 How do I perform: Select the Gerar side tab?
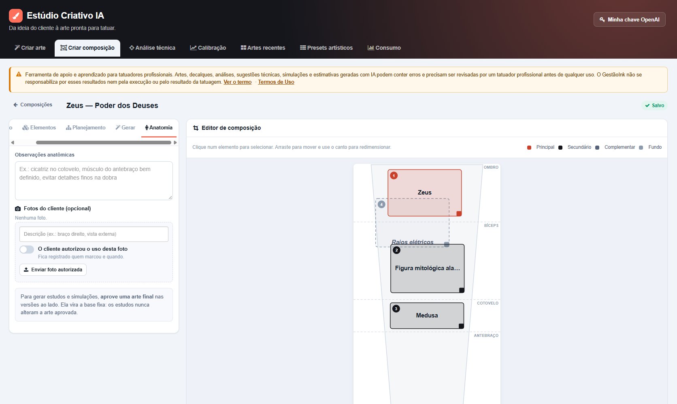126,128
